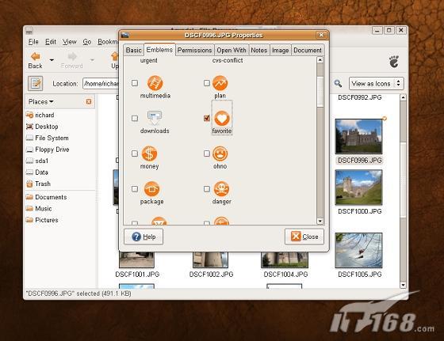Open the Back history dropdown arrow
Image resolution: width=444 pixels, height=341 pixels.
pyautogui.click(x=52, y=60)
